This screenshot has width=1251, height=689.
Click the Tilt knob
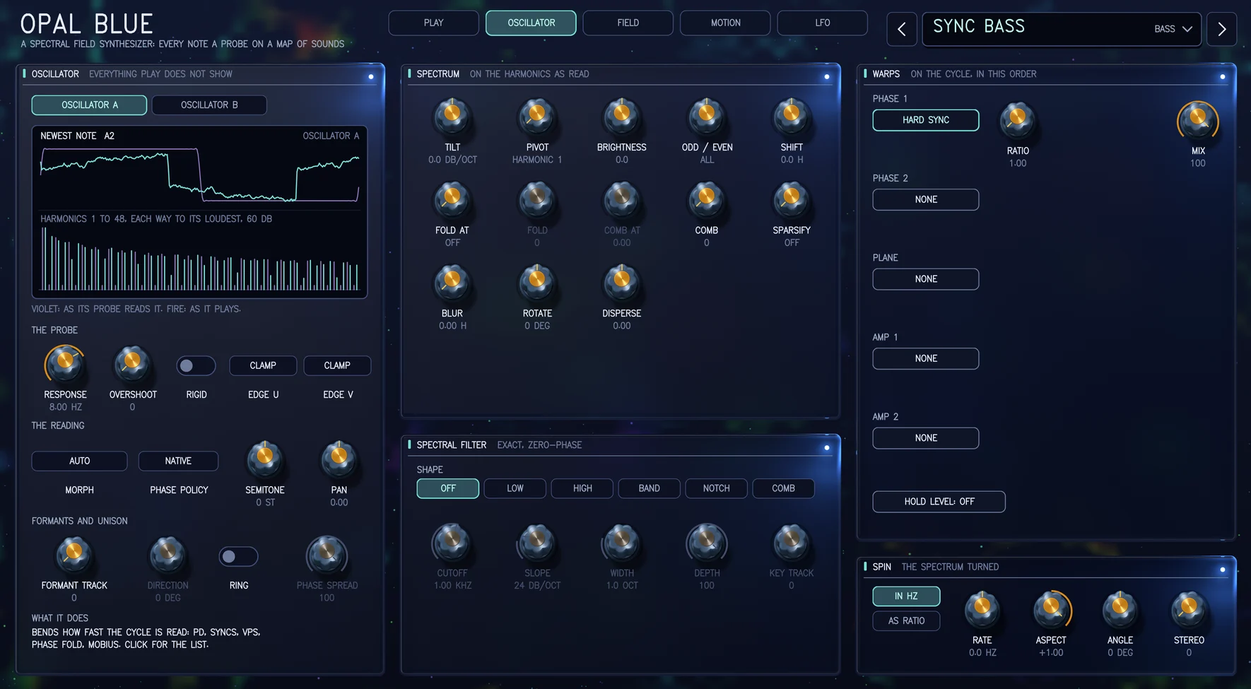coord(452,117)
